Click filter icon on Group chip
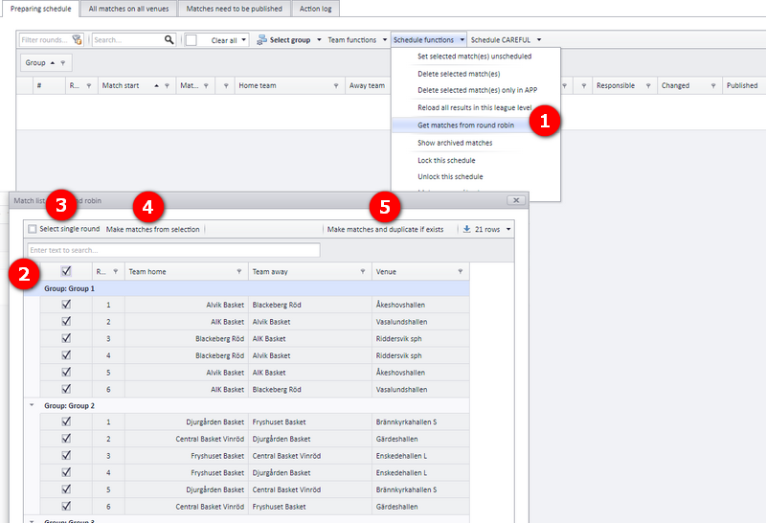 tap(62, 62)
